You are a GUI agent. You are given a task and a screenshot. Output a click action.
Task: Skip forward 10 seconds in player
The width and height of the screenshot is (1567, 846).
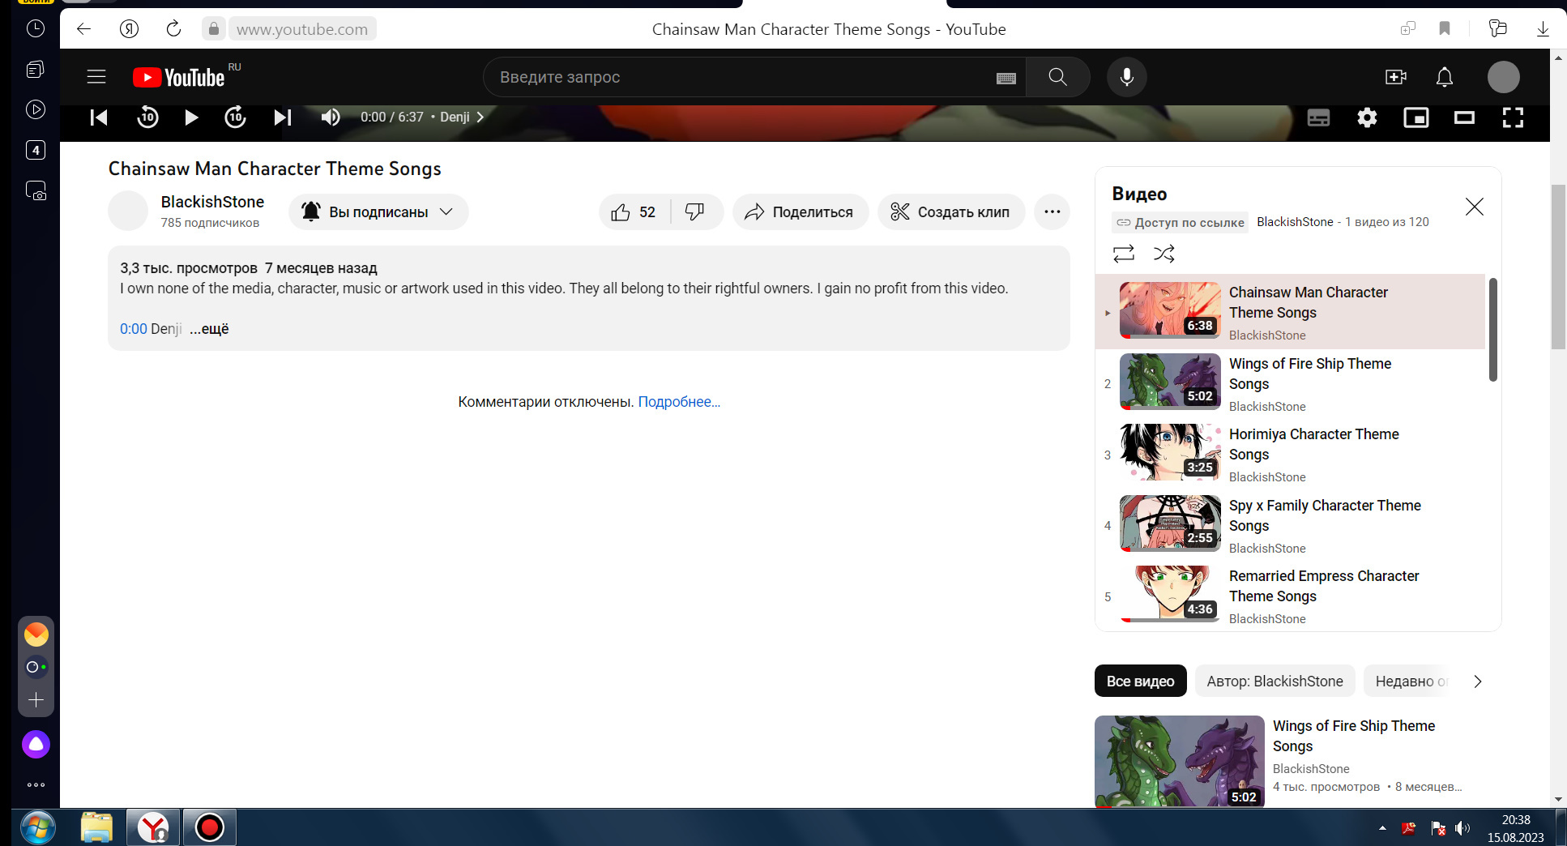[x=235, y=117]
